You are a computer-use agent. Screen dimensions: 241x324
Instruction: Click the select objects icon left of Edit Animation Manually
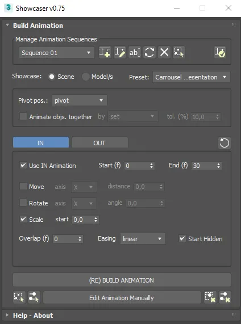coord(19,297)
